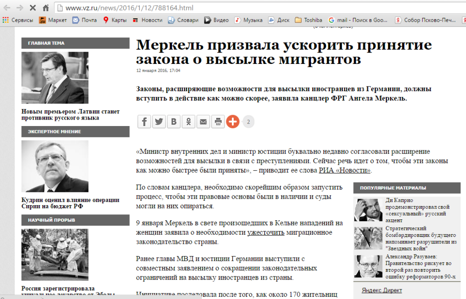Open article about Latvia's new premier headline
This screenshot has height=299, width=466.
pyautogui.click(x=70, y=115)
